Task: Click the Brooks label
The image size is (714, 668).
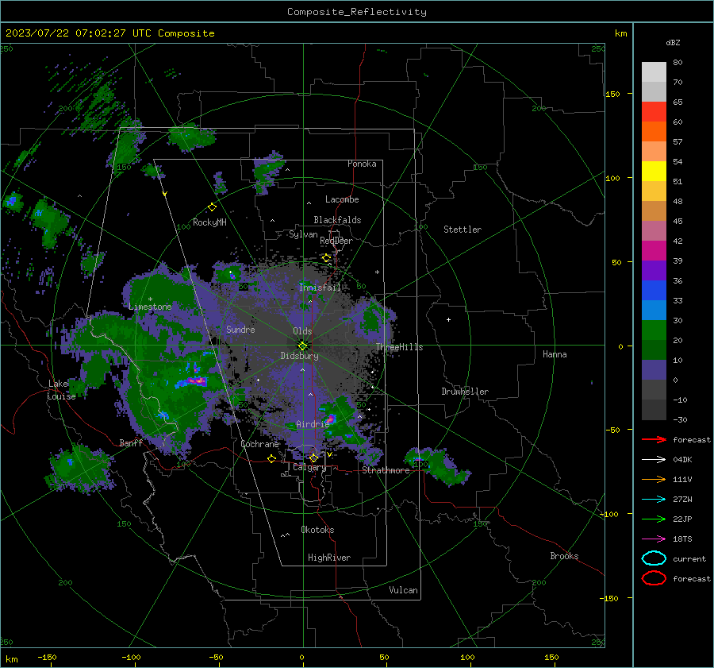Action: pos(564,556)
